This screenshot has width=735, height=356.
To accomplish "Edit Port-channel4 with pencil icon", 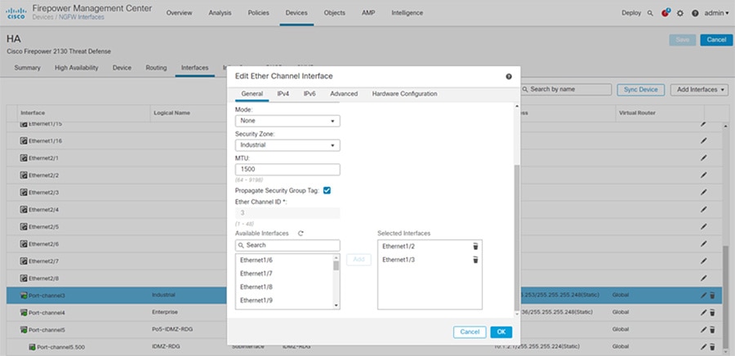I will (x=704, y=313).
